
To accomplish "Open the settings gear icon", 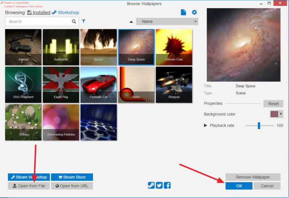I will tap(194, 12).
